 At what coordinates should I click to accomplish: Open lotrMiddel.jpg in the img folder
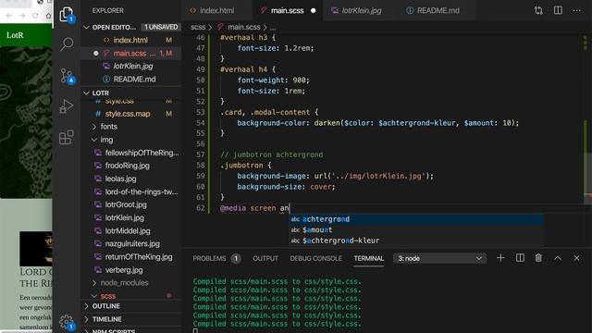click(128, 230)
